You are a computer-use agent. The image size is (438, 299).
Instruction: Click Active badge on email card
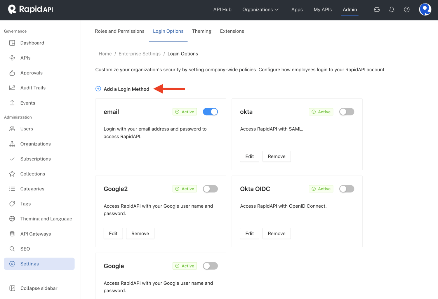(x=185, y=112)
